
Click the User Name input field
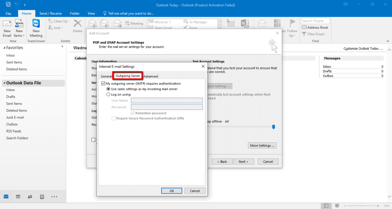[167, 101]
